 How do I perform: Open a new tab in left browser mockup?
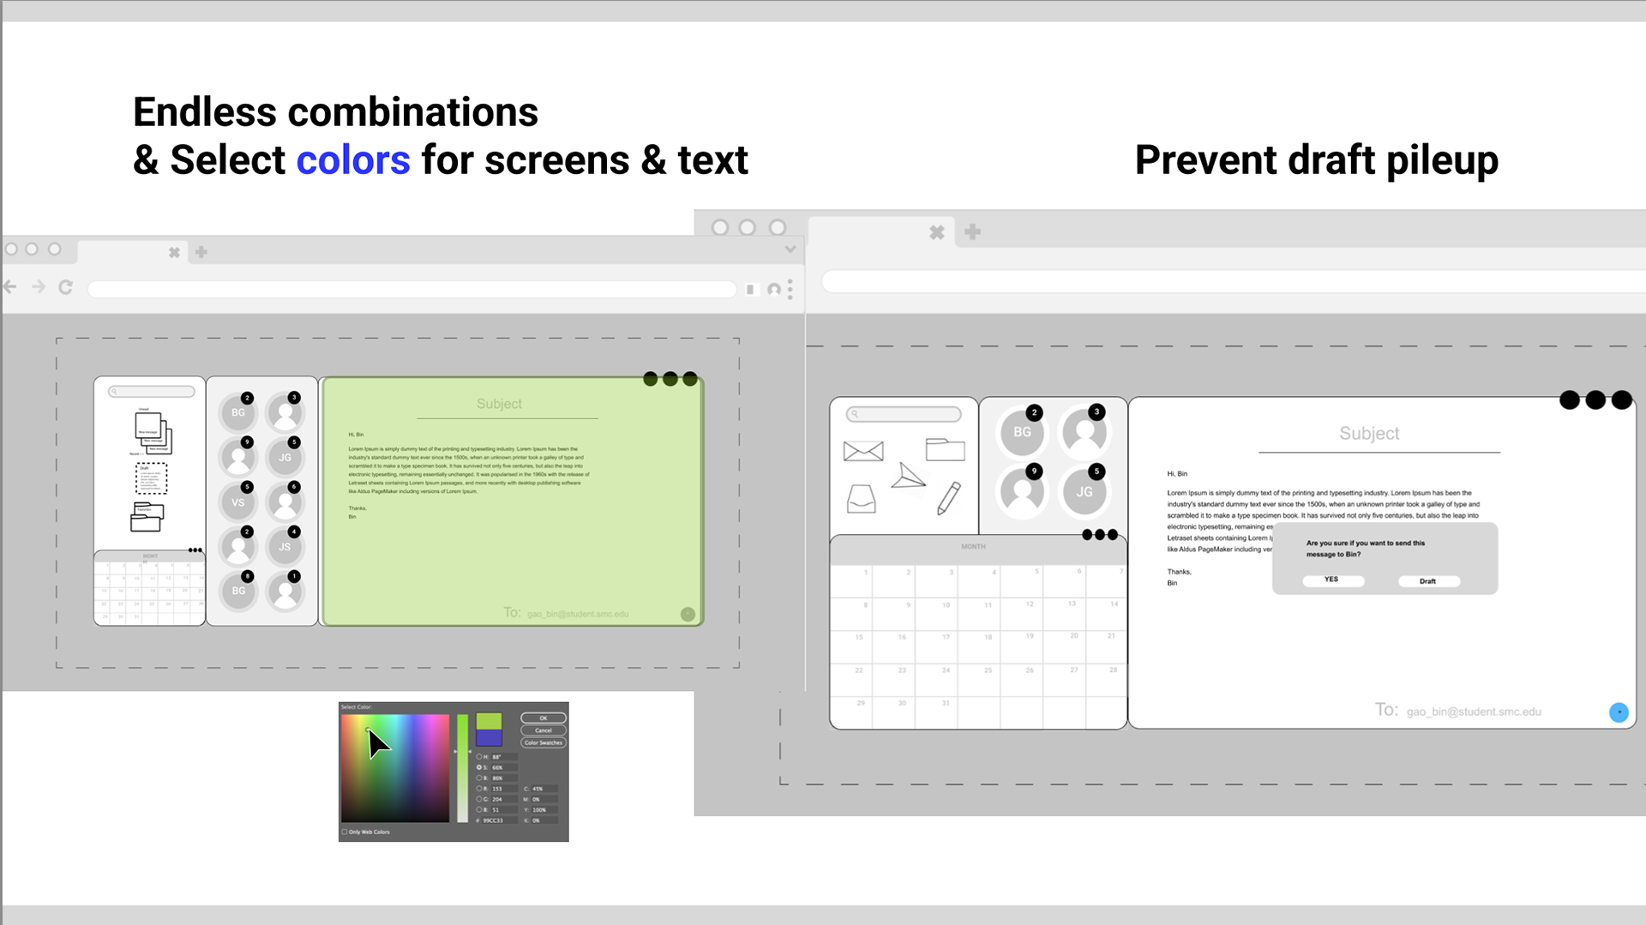(x=201, y=252)
